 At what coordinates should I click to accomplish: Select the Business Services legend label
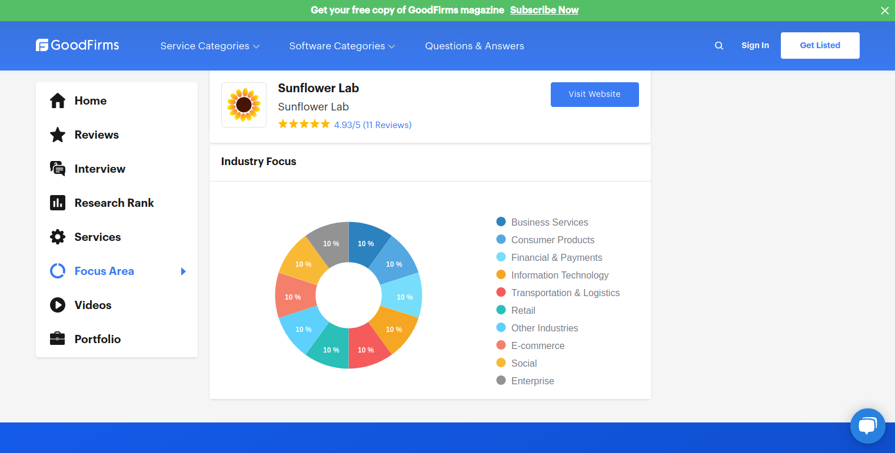(x=550, y=222)
